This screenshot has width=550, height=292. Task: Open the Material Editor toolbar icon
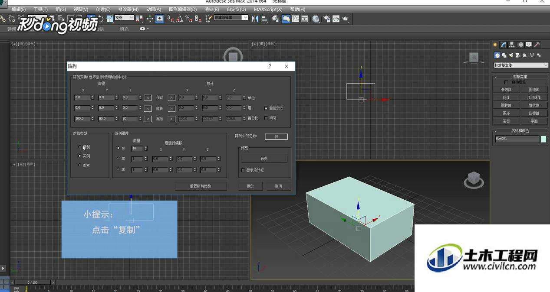[316, 19]
